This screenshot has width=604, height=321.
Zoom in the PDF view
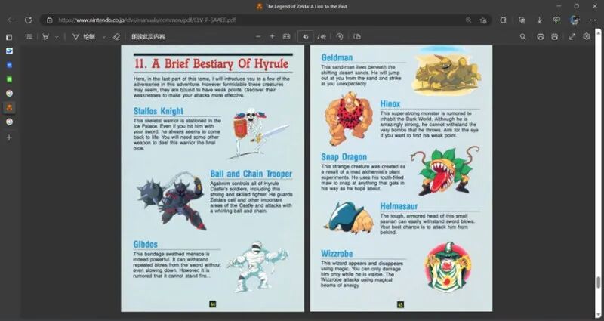(272, 36)
